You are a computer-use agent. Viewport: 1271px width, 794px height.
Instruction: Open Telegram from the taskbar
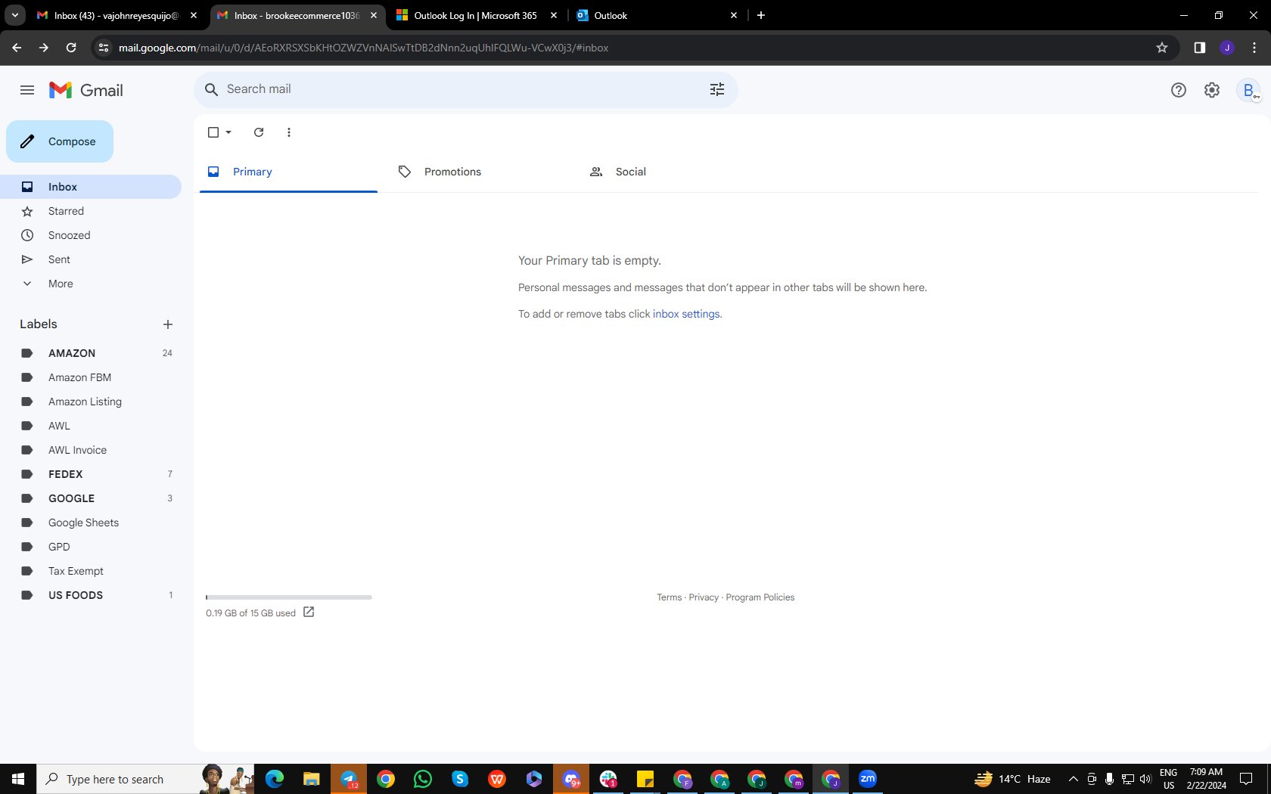point(349,779)
